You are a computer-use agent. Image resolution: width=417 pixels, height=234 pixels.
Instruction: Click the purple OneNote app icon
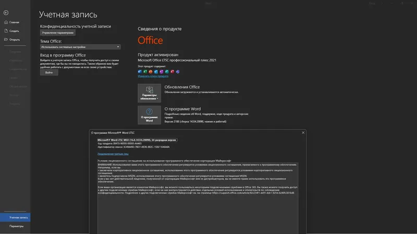coord(162,72)
